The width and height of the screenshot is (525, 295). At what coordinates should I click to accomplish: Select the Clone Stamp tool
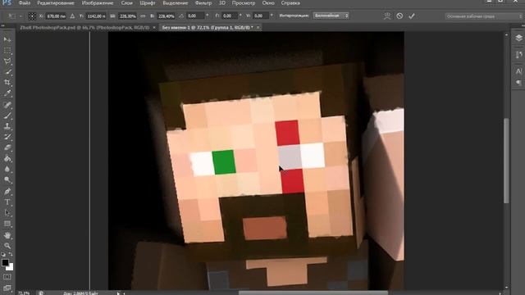click(7, 126)
